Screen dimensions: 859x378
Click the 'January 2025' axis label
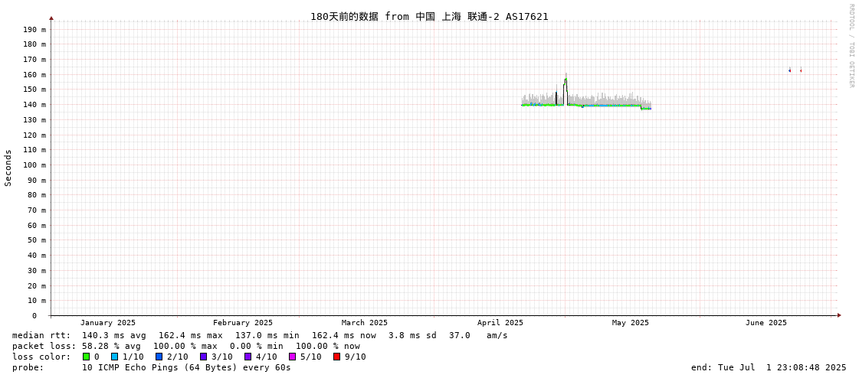point(108,323)
